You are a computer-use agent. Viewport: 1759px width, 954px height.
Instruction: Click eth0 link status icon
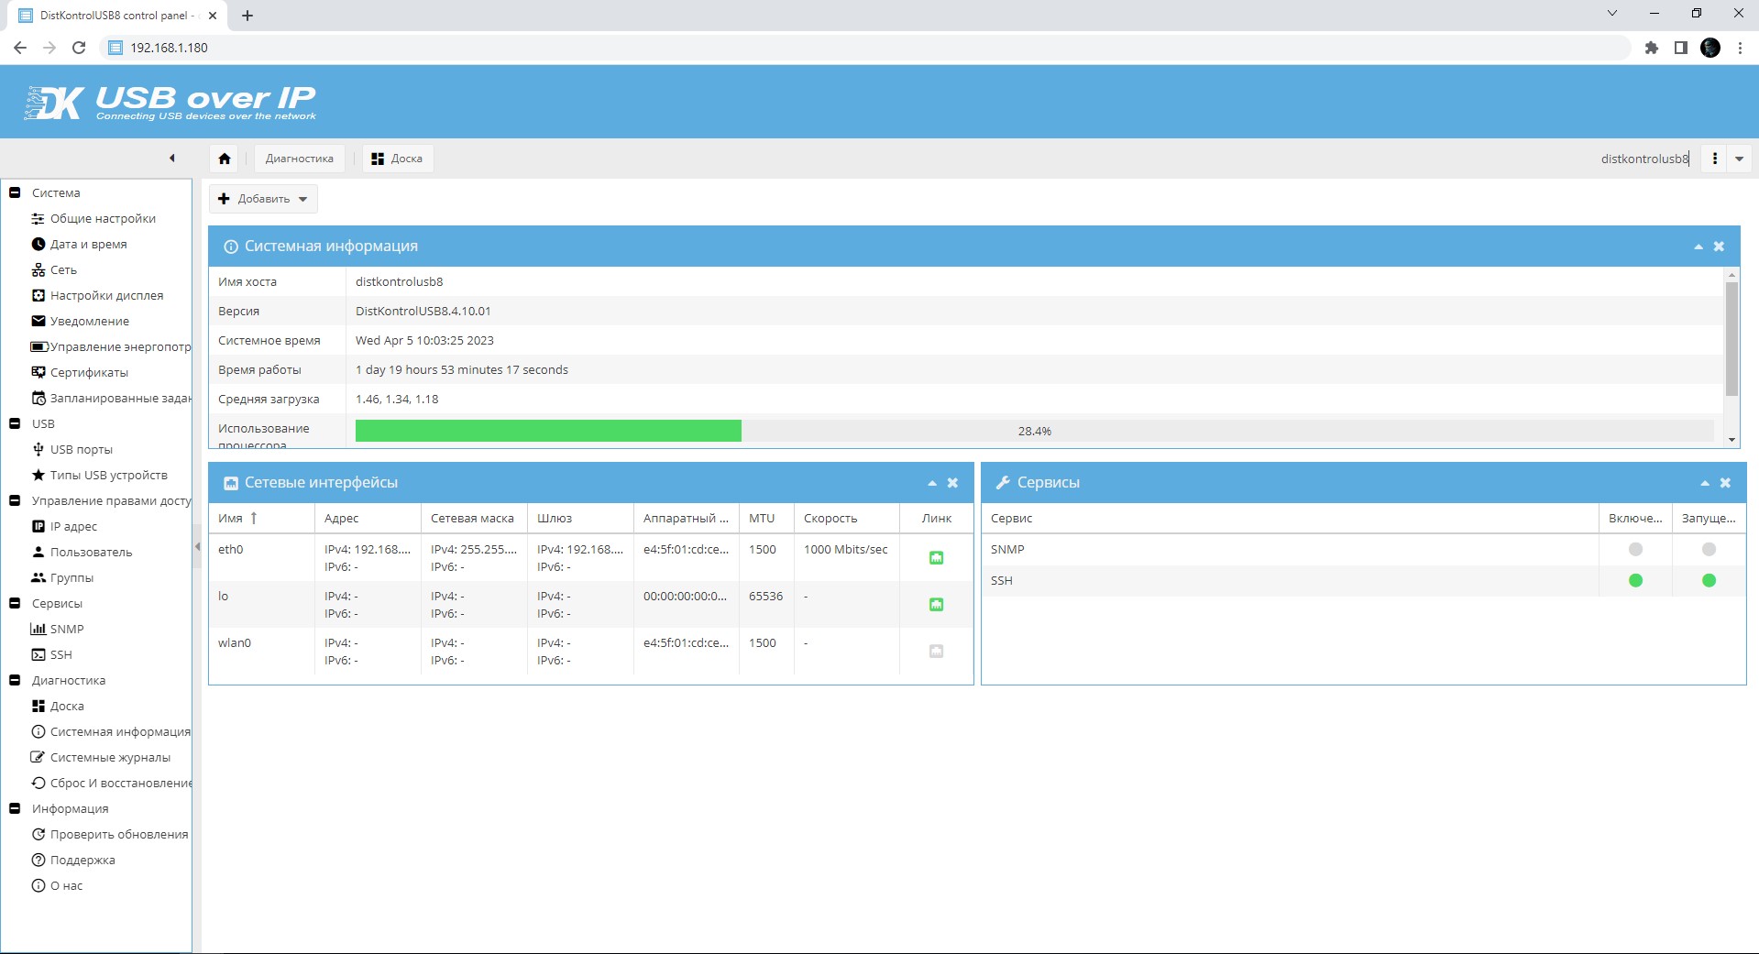coord(936,557)
